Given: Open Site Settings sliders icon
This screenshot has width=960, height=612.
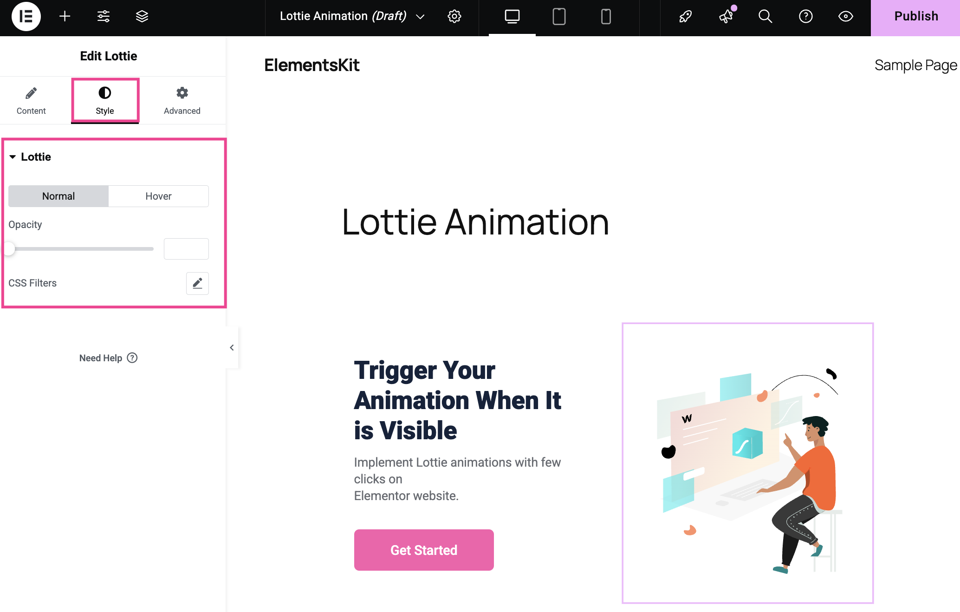Looking at the screenshot, I should (x=103, y=17).
